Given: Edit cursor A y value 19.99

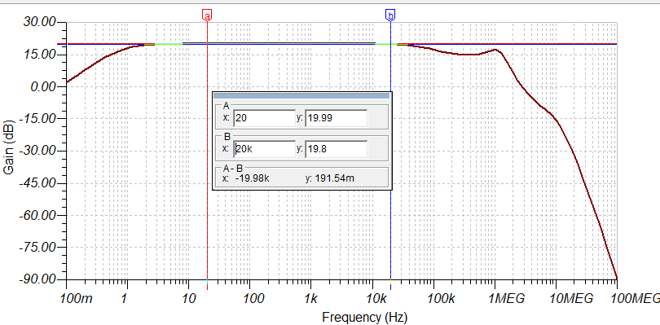Looking at the screenshot, I should click(x=336, y=118).
